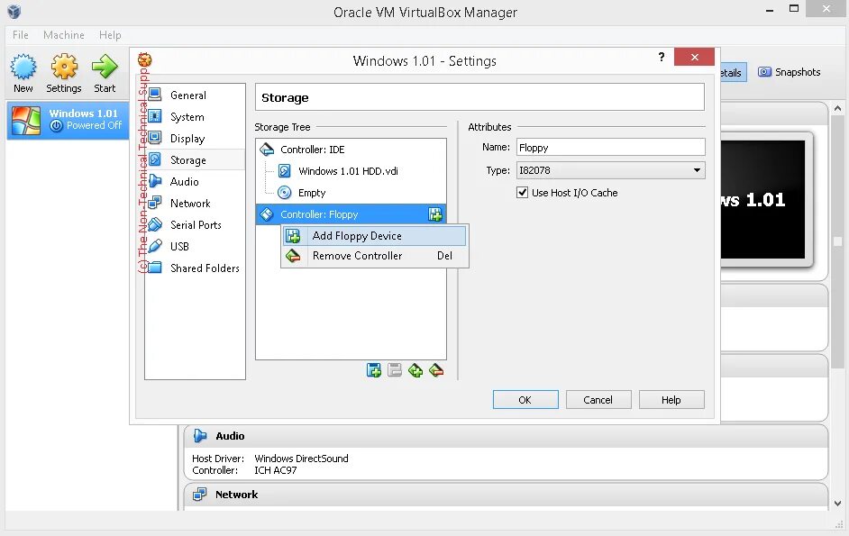The height and width of the screenshot is (536, 849).
Task: Switch to Details view in the manager
Action: pyautogui.click(x=733, y=73)
